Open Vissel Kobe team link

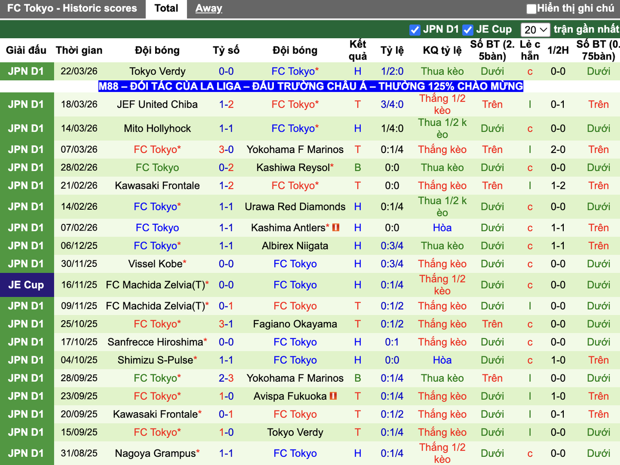pyautogui.click(x=156, y=263)
